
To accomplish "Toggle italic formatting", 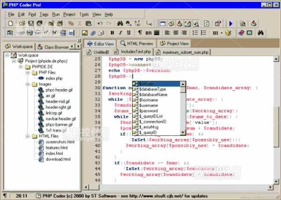I will [120, 33].
